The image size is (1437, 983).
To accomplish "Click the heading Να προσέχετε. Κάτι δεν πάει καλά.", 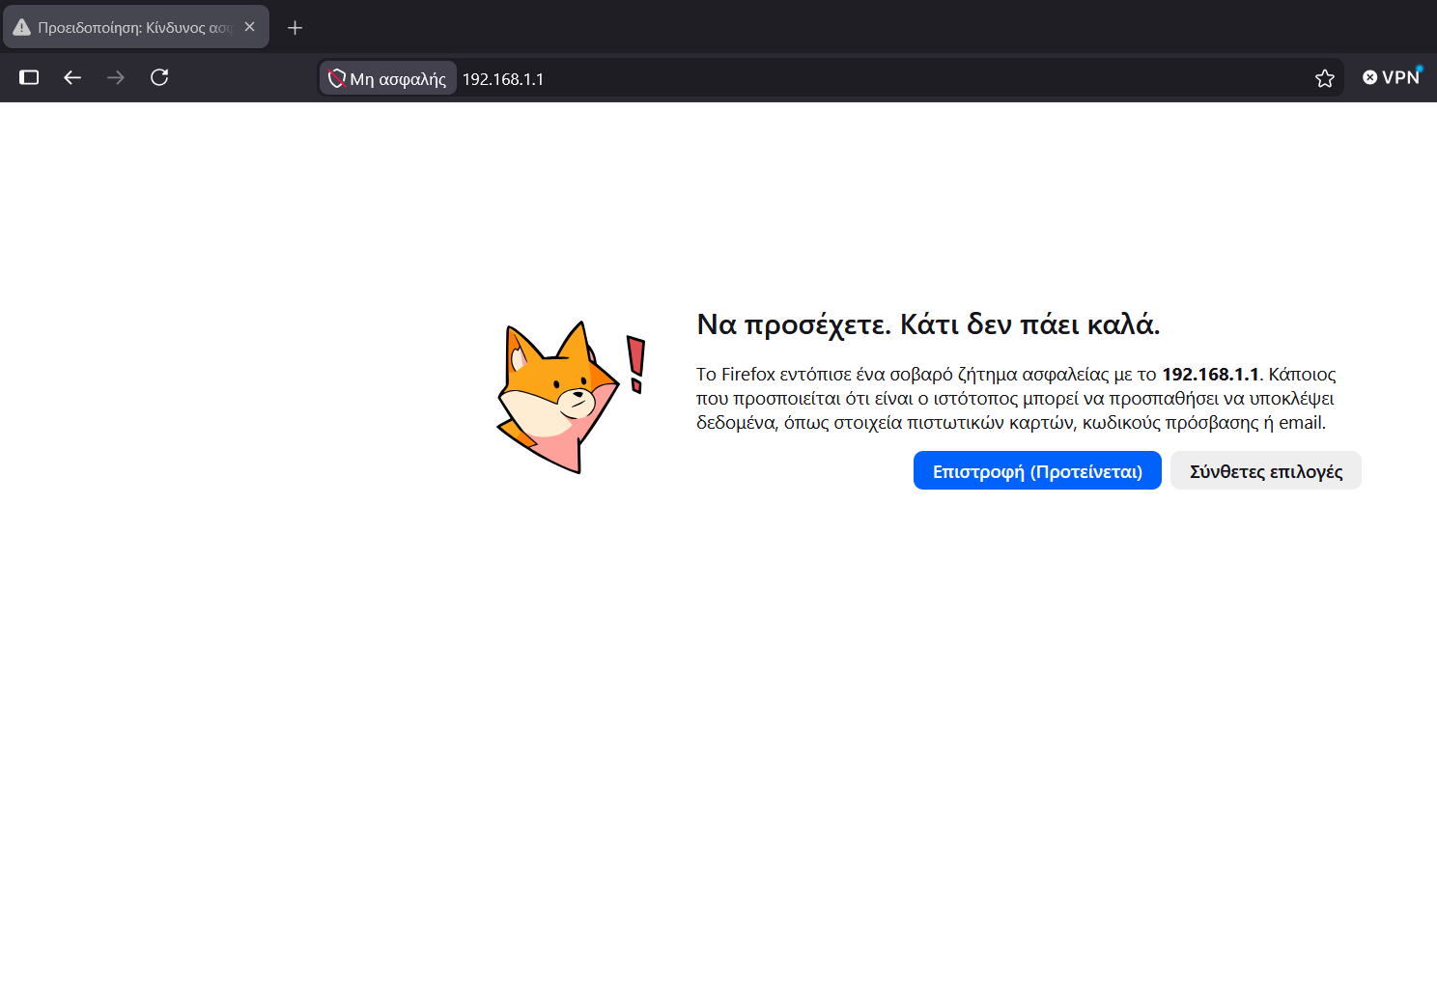I will pos(928,324).
